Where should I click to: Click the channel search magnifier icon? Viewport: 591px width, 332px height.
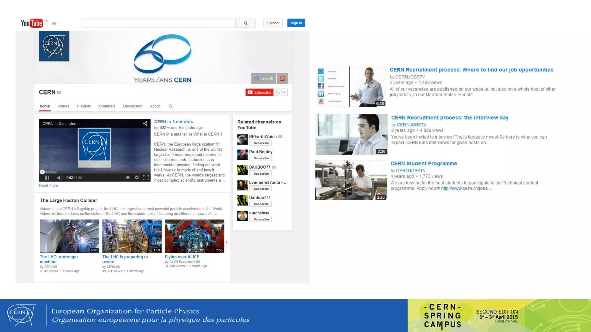coord(171,106)
